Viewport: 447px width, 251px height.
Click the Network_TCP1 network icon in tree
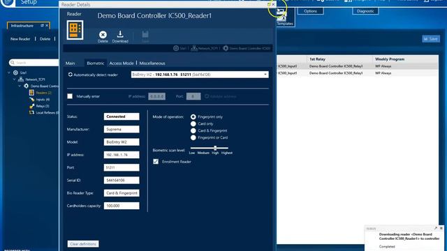pos(21,79)
